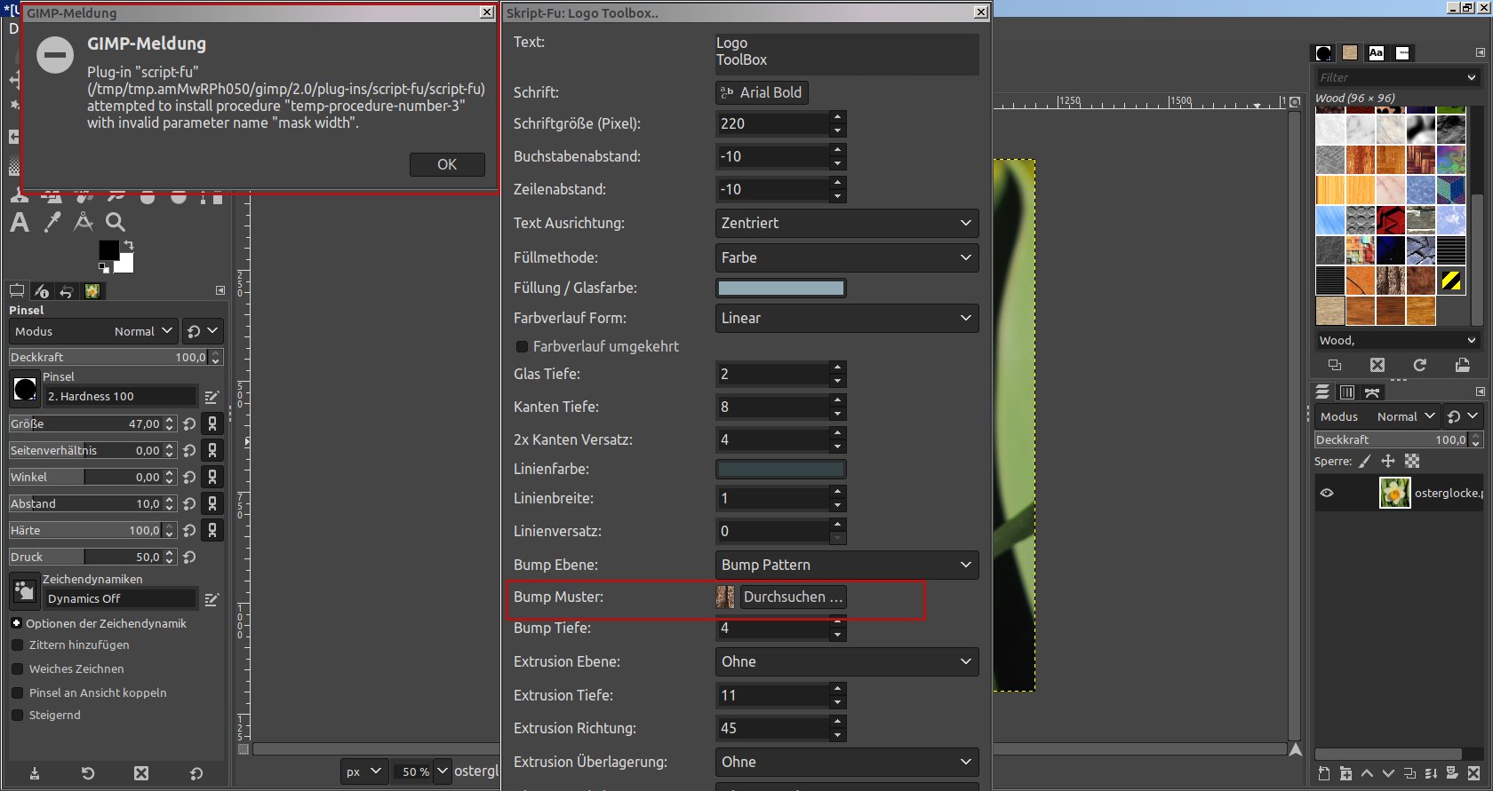The width and height of the screenshot is (1493, 791).
Task: Toggle the link icon for Größe
Action: tap(212, 424)
